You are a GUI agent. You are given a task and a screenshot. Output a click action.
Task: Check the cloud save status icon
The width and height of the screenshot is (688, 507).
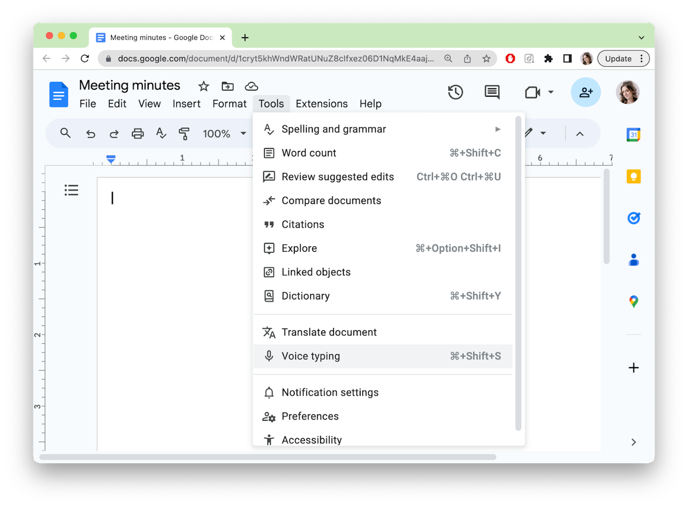click(x=251, y=86)
